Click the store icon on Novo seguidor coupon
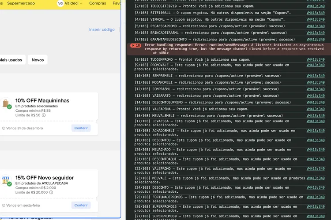331x220 pixels. point(6,181)
